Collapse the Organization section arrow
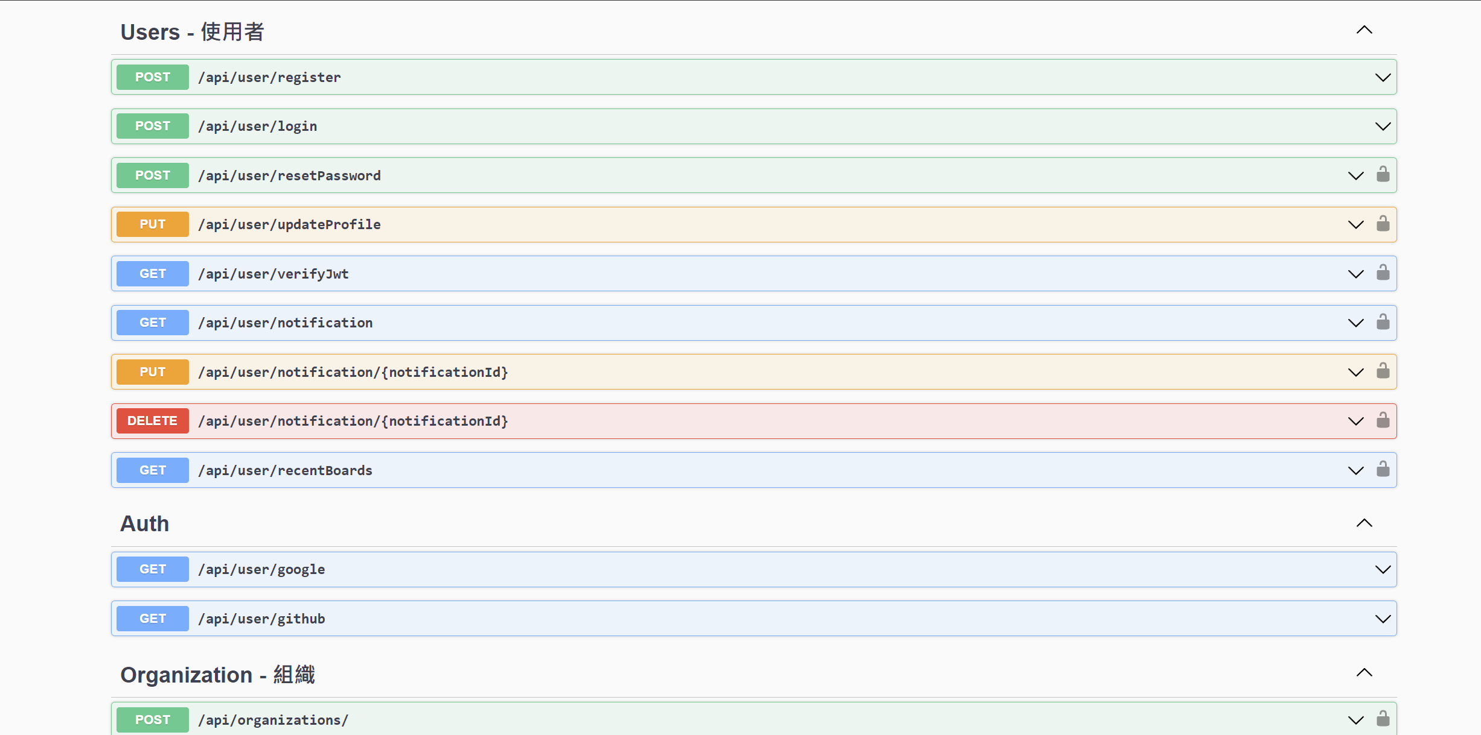1481x735 pixels. coord(1364,673)
